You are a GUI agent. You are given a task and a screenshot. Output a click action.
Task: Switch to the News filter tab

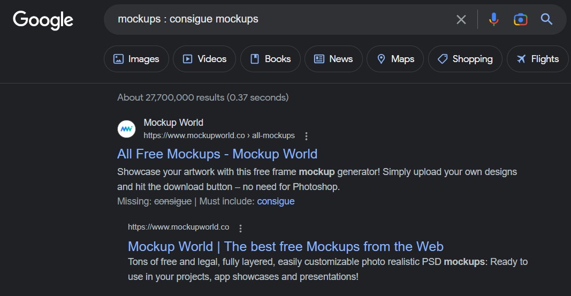(333, 59)
